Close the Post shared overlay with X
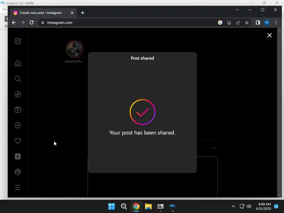This screenshot has height=213, width=284. [x=270, y=35]
